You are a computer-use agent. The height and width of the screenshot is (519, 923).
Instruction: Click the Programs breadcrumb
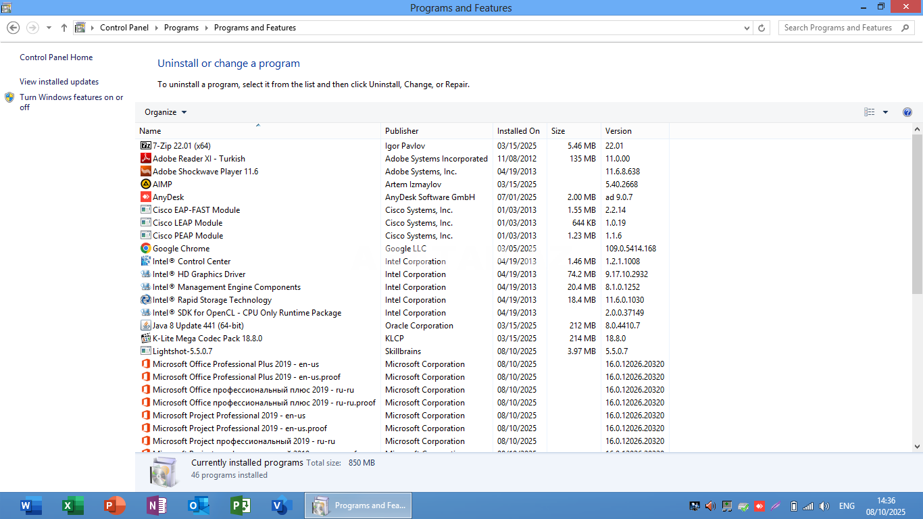pos(181,28)
